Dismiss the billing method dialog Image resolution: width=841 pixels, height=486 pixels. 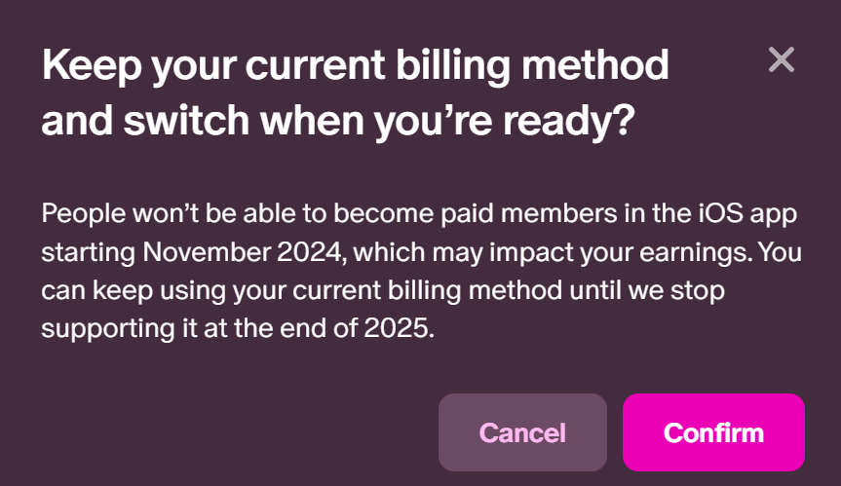click(781, 59)
